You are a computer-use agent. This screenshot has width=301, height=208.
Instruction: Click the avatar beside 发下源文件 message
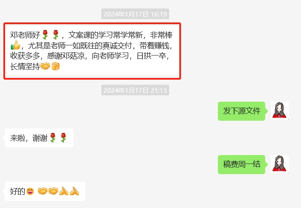pyautogui.click(x=280, y=111)
